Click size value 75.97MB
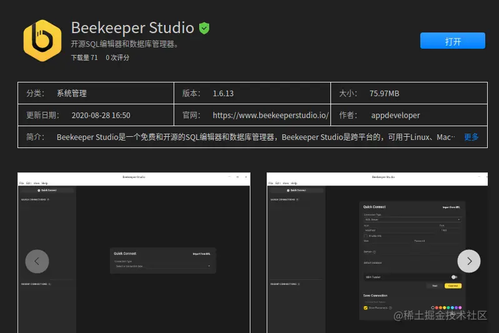This screenshot has width=499, height=333. click(384, 93)
